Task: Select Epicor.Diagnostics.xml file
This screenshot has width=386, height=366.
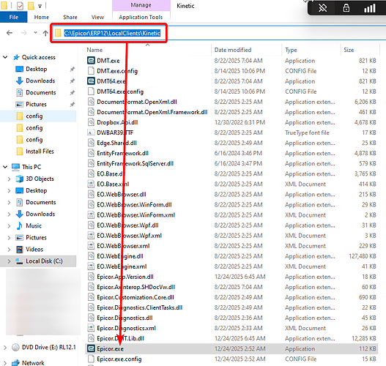Action: [x=126, y=328]
